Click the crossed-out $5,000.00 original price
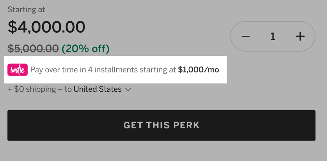The height and width of the screenshot is (161, 327). [33, 49]
